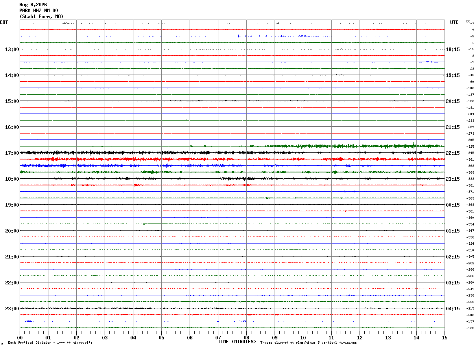This screenshot has width=476, height=348.
Task: Click the CDT column header
Action: click(x=4, y=22)
